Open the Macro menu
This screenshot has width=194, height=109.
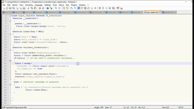[61, 5]
